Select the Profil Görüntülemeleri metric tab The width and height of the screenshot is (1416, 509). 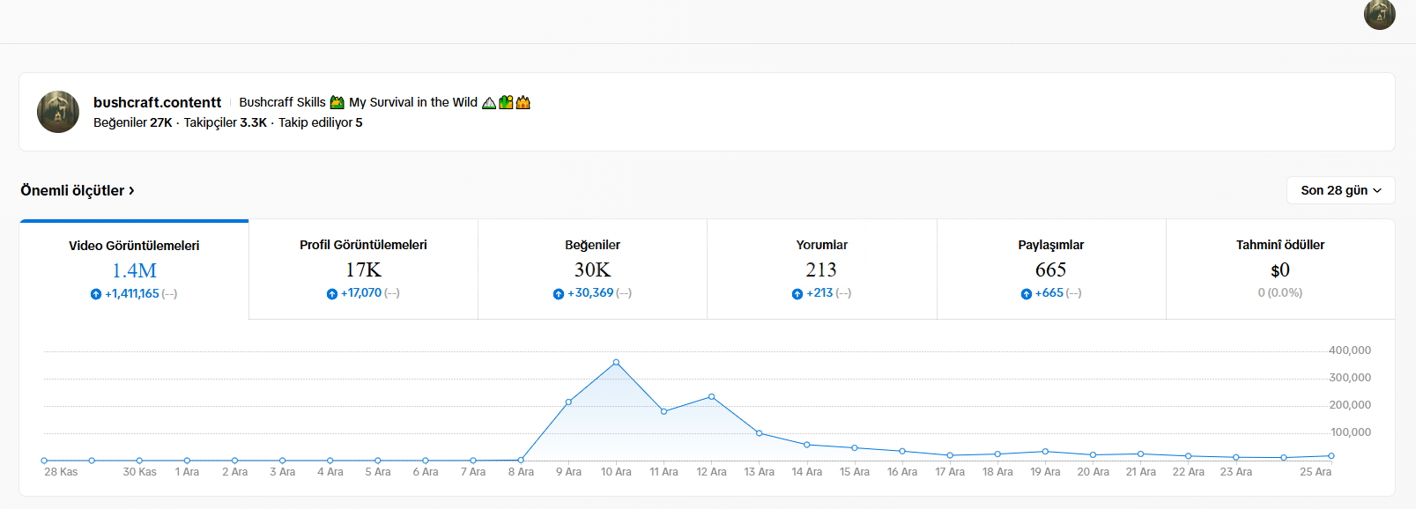pyautogui.click(x=363, y=269)
